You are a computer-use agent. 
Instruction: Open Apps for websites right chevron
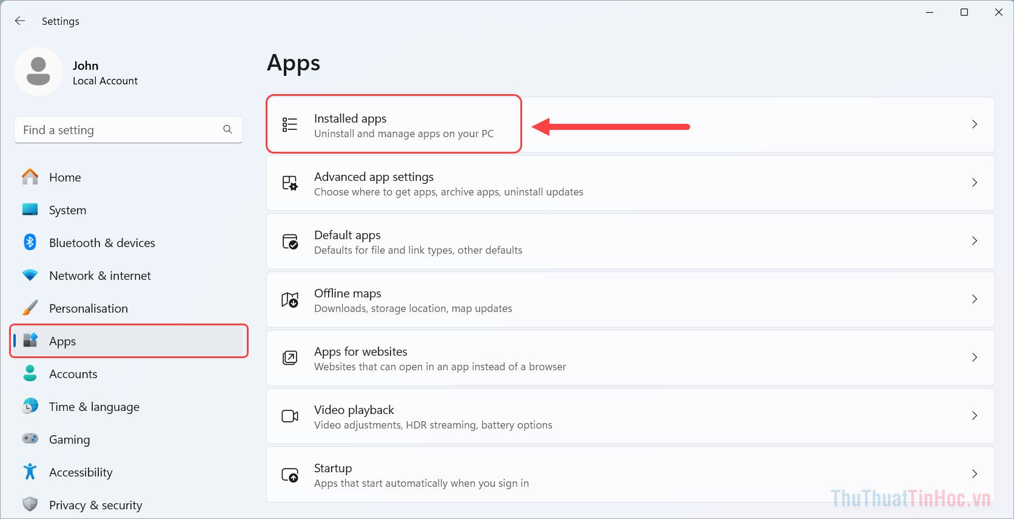click(x=975, y=357)
